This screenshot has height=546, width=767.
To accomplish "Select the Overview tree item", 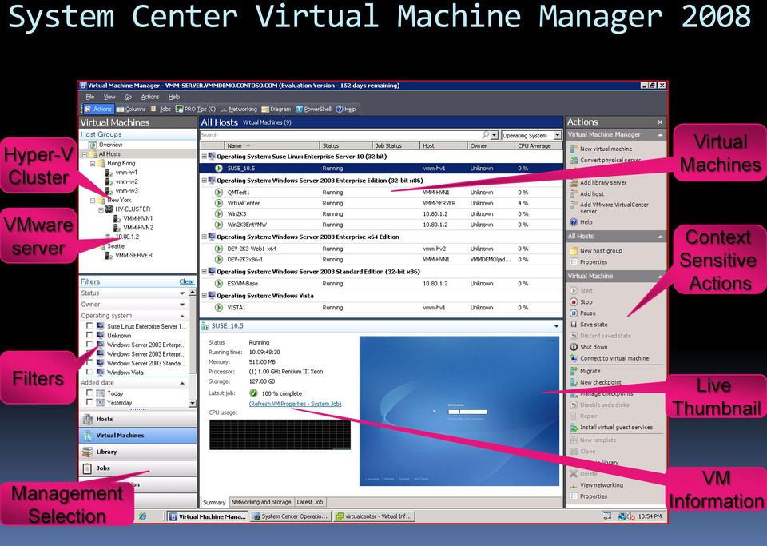I will pos(106,145).
